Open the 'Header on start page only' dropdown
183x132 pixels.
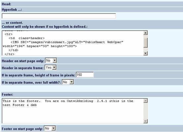pyautogui.click(x=51, y=61)
